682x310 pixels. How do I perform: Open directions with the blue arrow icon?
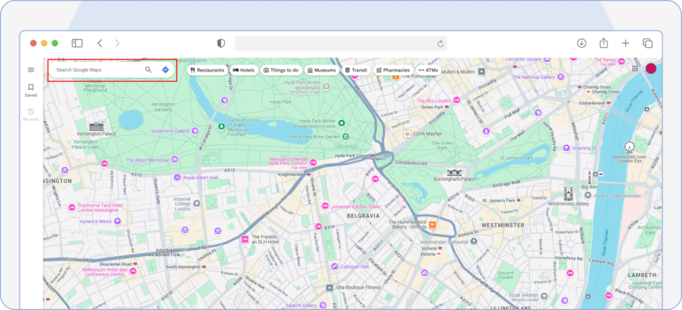point(165,69)
